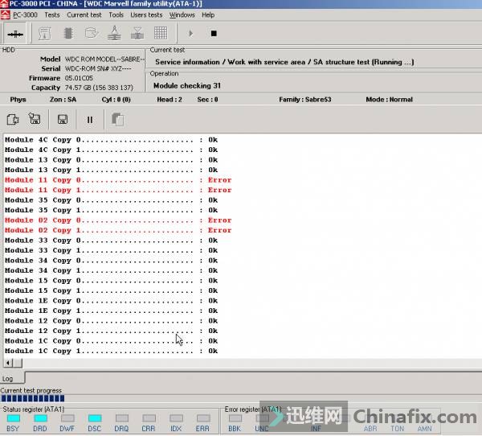Click the first 'Module 11 Copy 0' error line
The width and height of the screenshot is (482, 436).
[118, 180]
